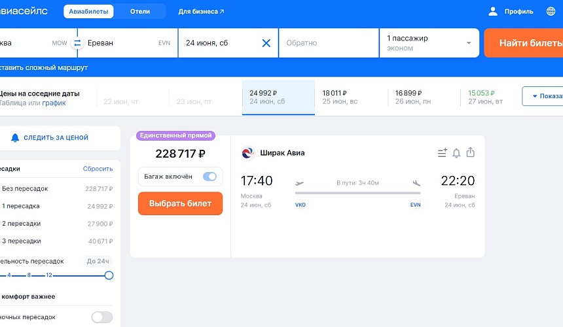Clear the departure date with X icon
Image resolution: width=563 pixels, height=327 pixels.
click(266, 43)
